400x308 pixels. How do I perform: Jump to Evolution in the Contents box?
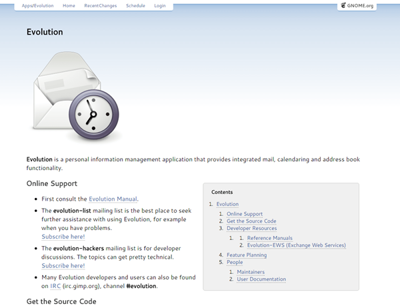[227, 204]
